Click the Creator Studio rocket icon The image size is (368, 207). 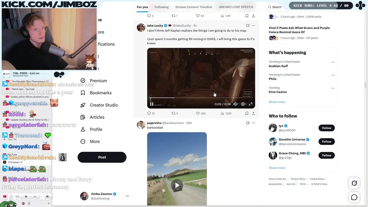pyautogui.click(x=83, y=105)
